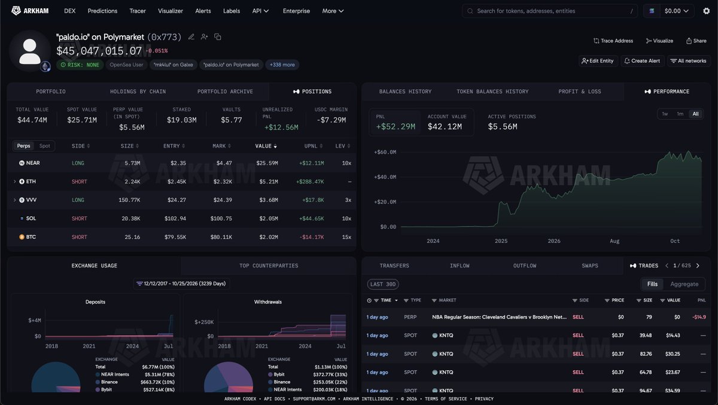Screen dimensions: 718x405
Task: Sort positions by the ENTRY column arrows
Action: 183,146
